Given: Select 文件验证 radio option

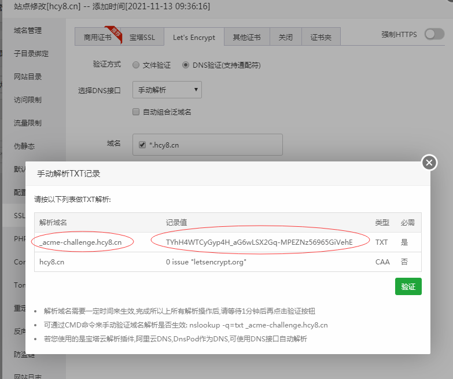Looking at the screenshot, I should point(136,65).
